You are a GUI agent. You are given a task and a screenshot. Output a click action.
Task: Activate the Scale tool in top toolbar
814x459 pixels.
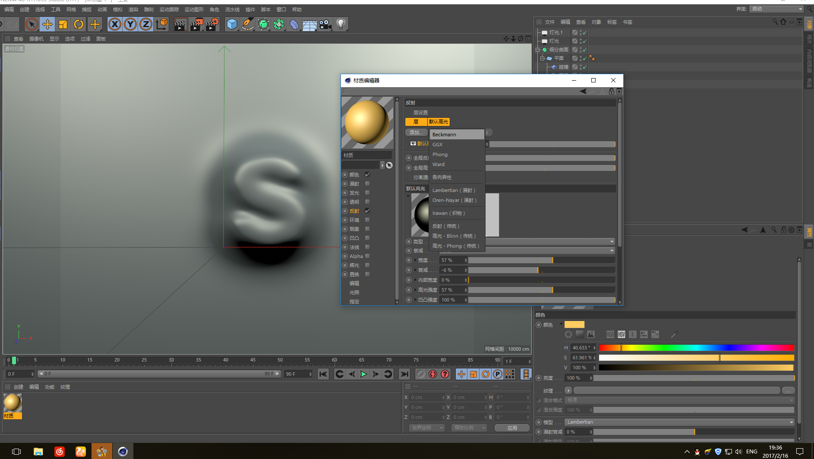coord(63,24)
